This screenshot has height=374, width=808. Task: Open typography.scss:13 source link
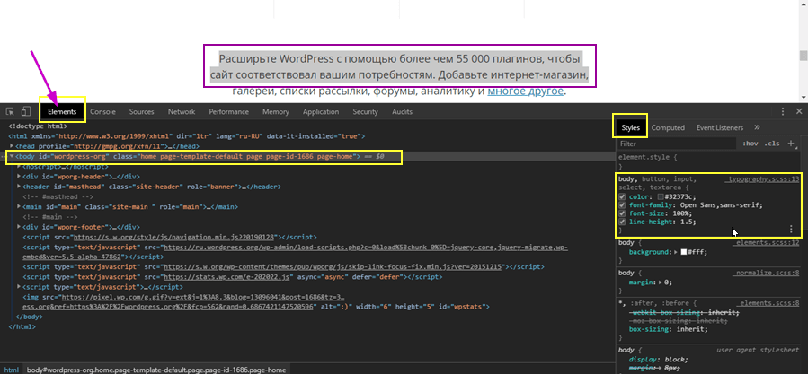coord(762,179)
